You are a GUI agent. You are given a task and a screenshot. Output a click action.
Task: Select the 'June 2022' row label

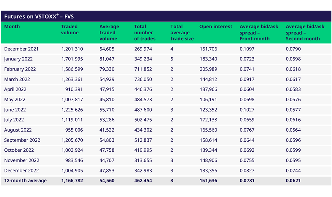click(15, 110)
